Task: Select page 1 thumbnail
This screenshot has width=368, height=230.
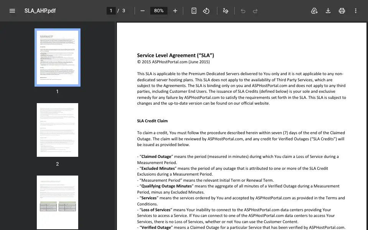Action: [58, 58]
